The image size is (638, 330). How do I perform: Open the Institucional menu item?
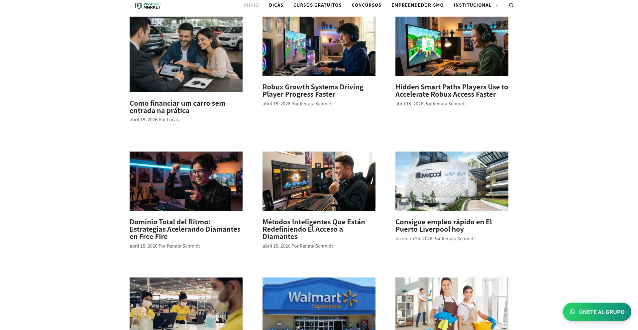pos(472,5)
